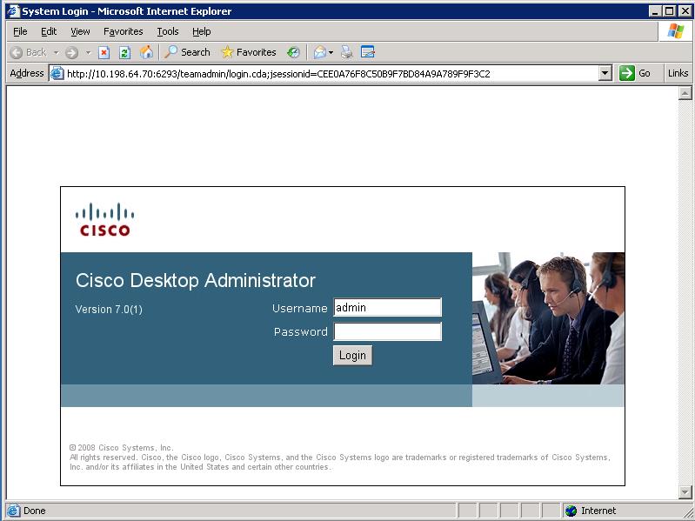Click the Mail envelope icon

(319, 53)
